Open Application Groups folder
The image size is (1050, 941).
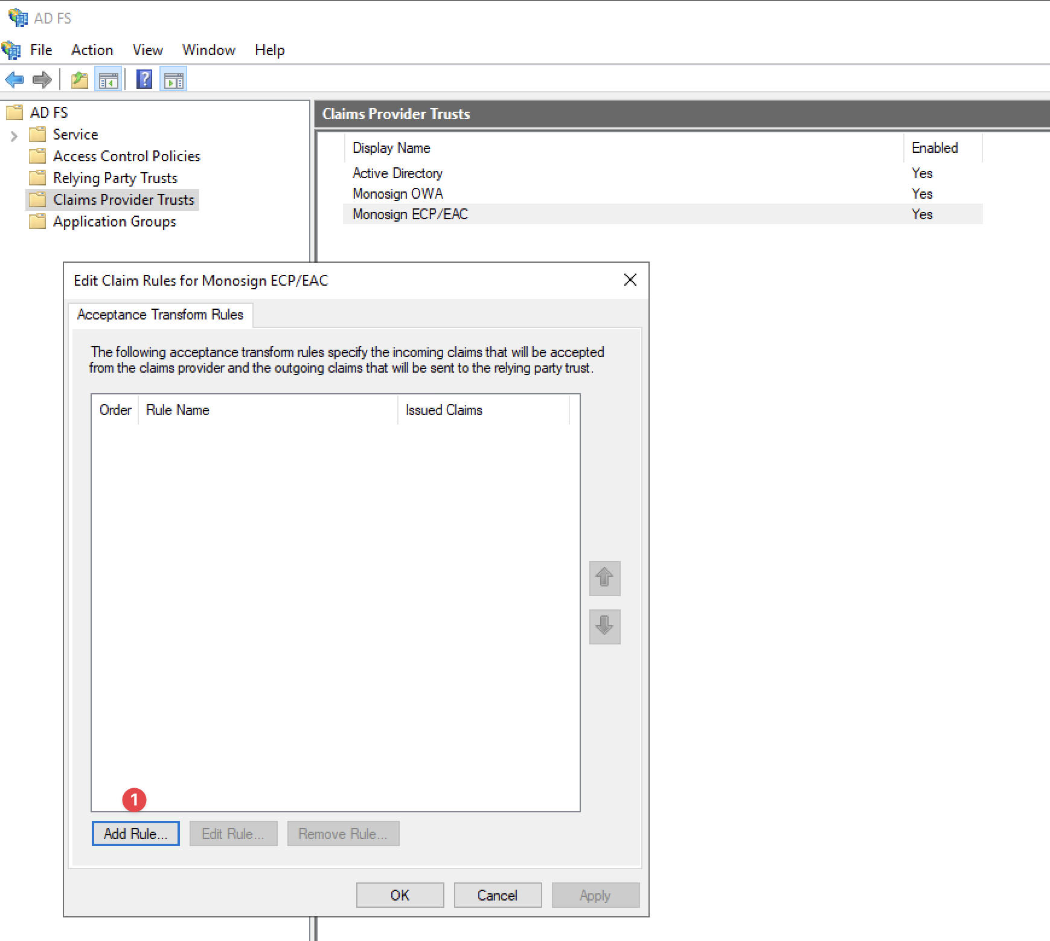click(114, 222)
